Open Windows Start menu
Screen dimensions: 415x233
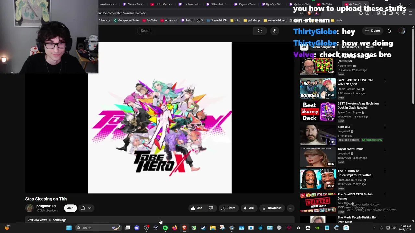tap(69, 228)
